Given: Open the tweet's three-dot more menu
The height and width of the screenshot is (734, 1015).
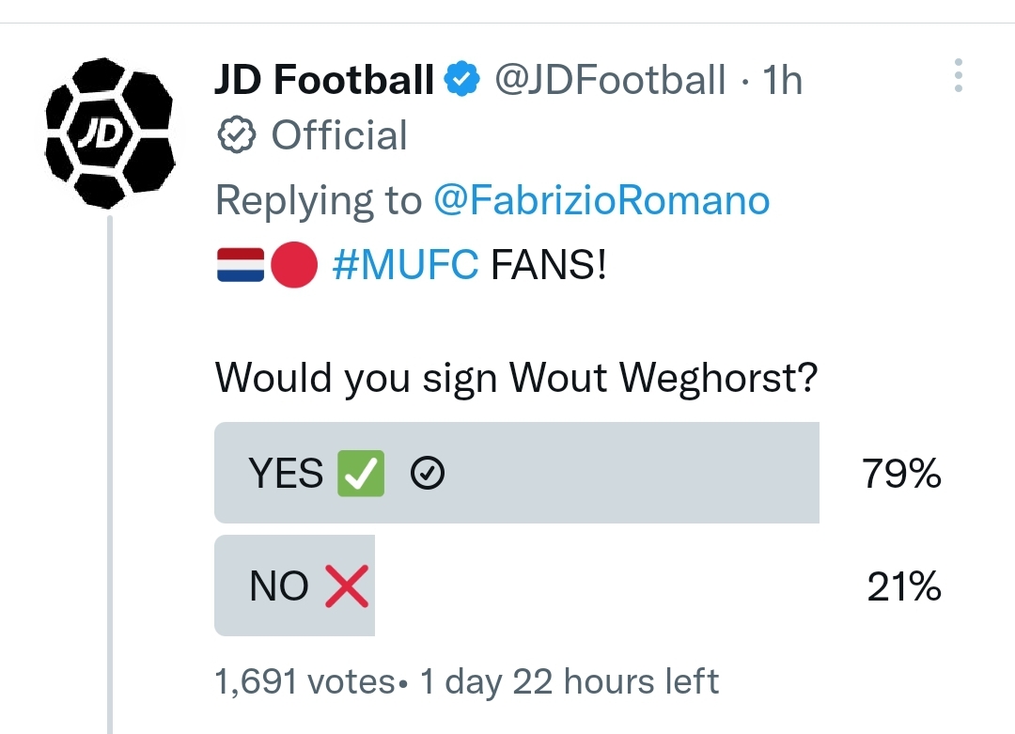Looking at the screenshot, I should (959, 75).
